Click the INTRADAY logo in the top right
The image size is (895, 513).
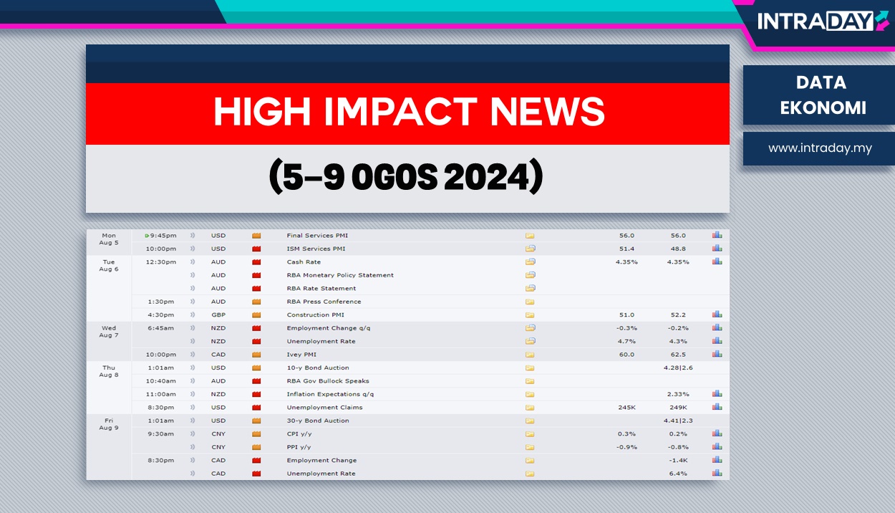[x=820, y=21]
